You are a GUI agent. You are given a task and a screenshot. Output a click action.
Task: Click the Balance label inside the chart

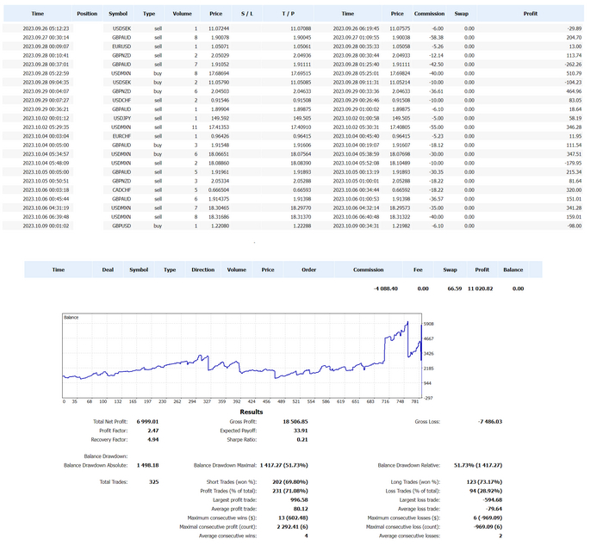pyautogui.click(x=71, y=318)
